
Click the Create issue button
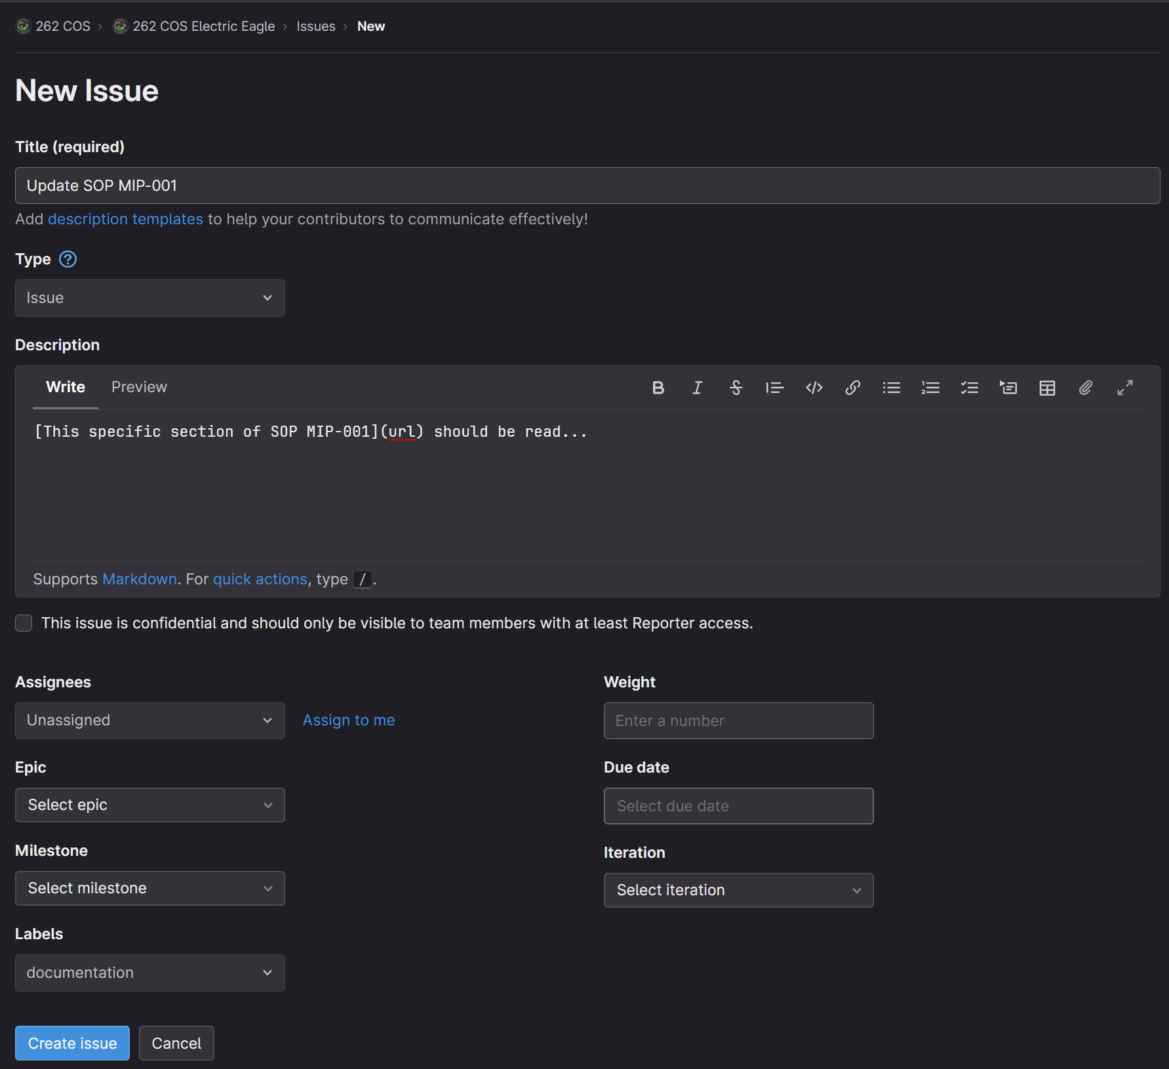[x=72, y=1043]
